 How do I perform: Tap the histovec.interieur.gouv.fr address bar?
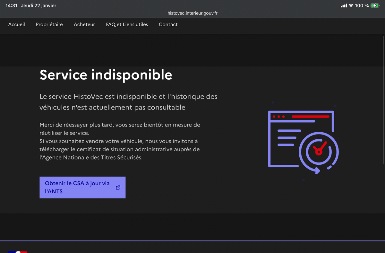click(193, 13)
